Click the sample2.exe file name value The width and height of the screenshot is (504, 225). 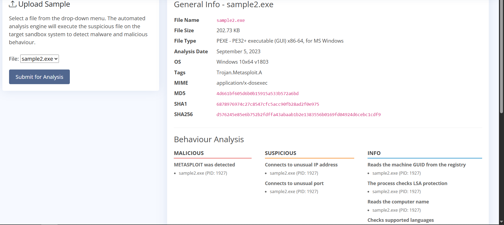click(231, 20)
